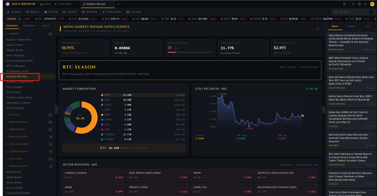Viewport: 377px width, 196px height.
Task: Expand the Whale & Intel section
Action: point(29,137)
